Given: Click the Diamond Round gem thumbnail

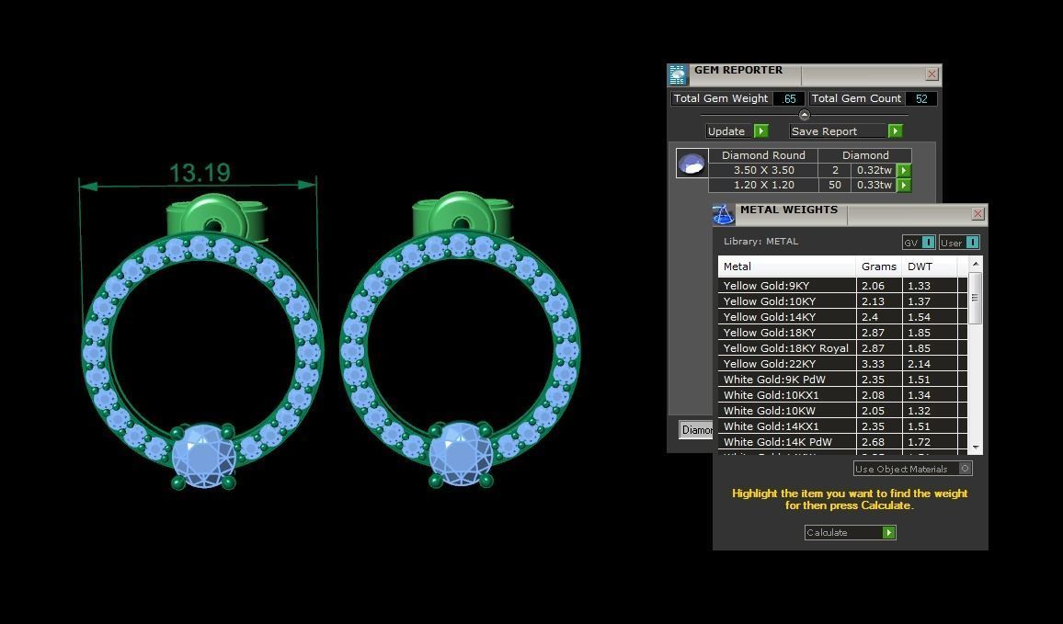Looking at the screenshot, I should (692, 164).
